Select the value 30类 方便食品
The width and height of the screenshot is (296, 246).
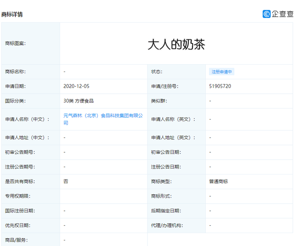click(x=79, y=101)
